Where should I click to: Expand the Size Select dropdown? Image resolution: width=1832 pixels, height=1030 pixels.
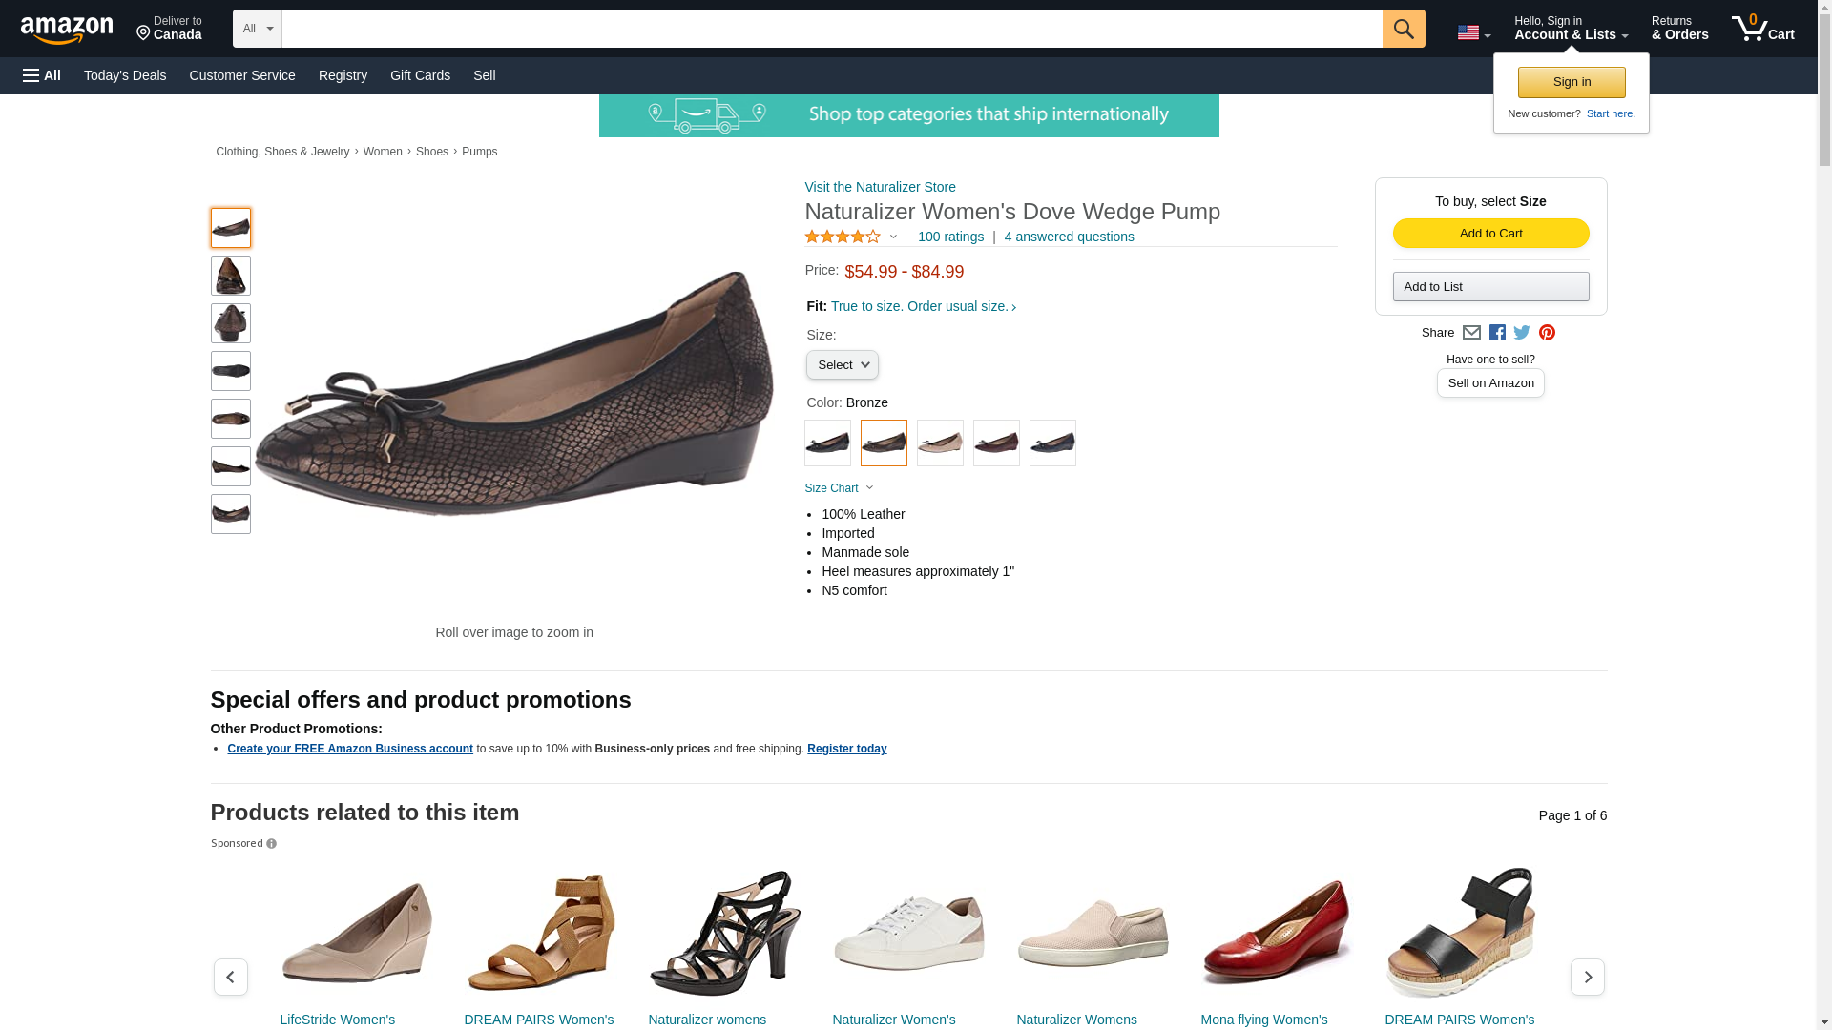point(842,365)
